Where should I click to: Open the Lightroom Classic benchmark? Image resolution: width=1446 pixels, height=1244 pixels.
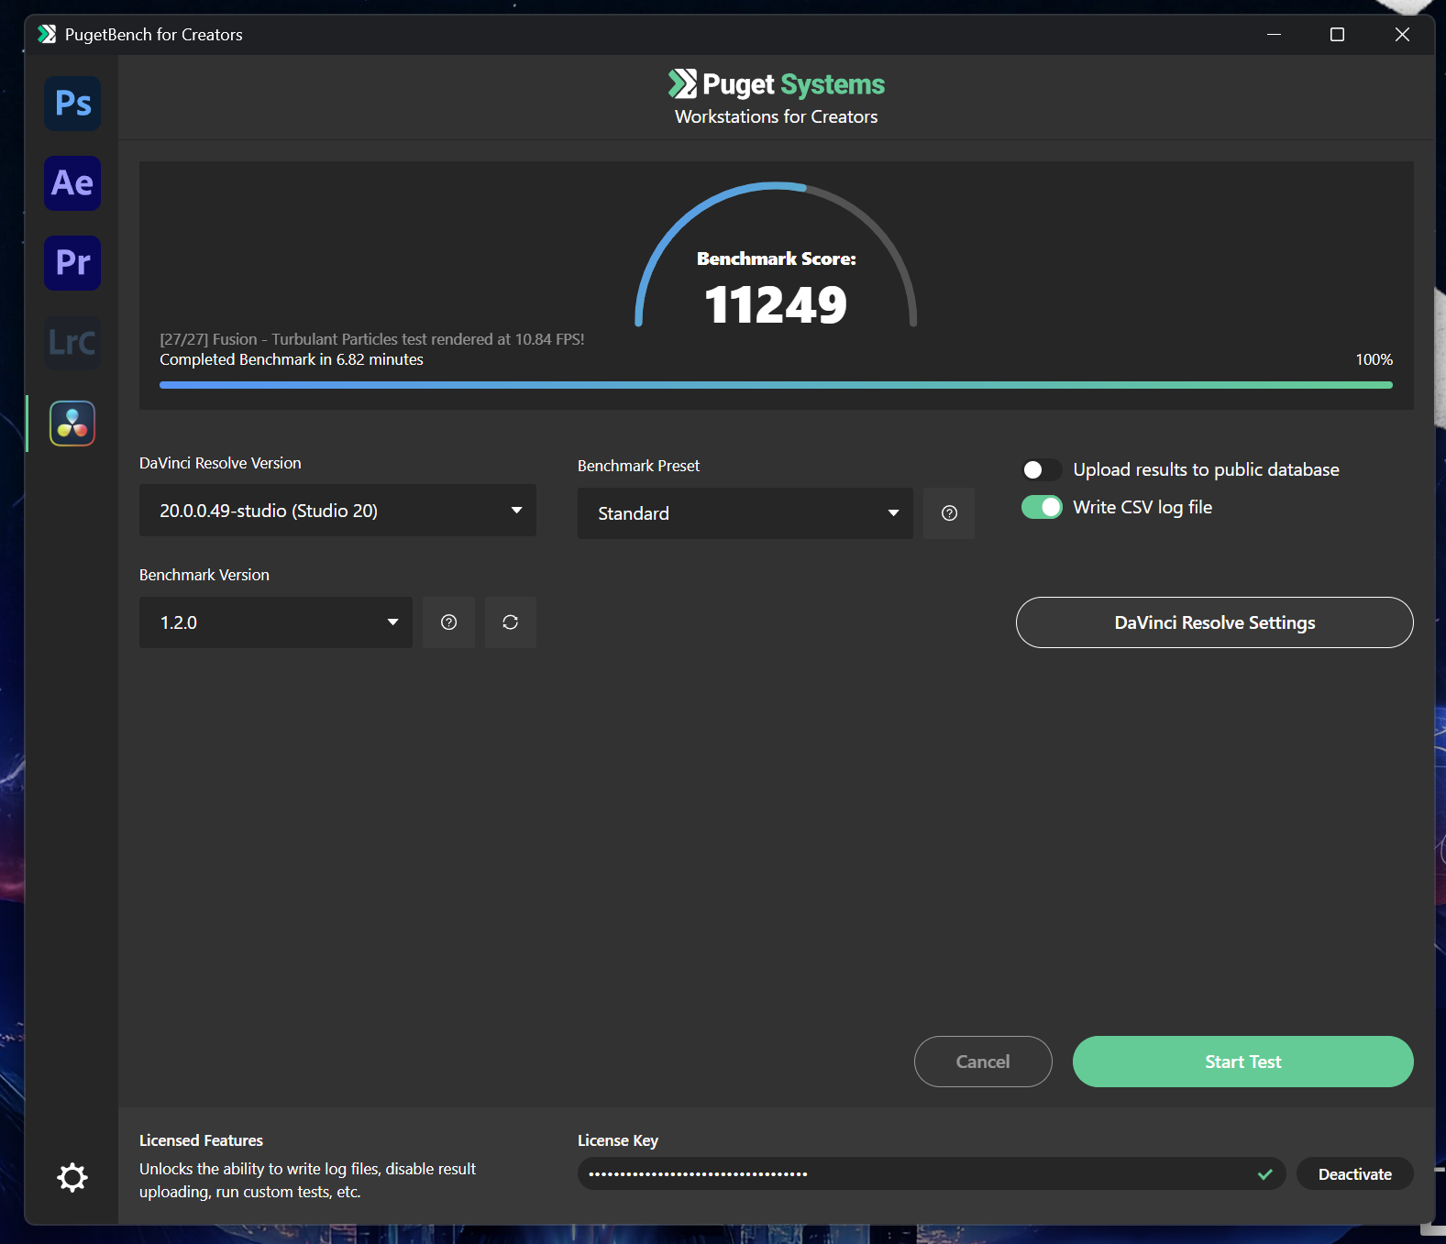click(x=72, y=343)
